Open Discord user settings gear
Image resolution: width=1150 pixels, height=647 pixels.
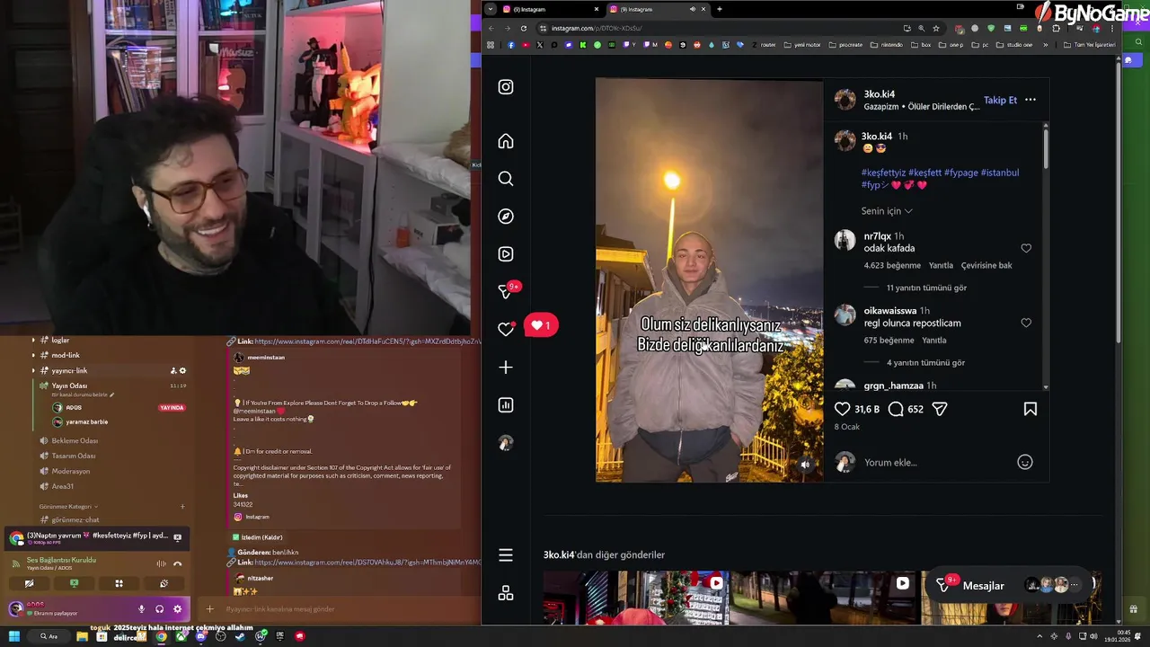pyautogui.click(x=177, y=608)
